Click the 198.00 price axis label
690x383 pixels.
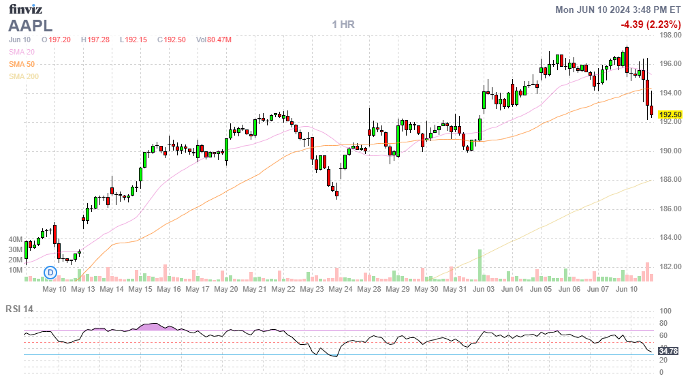(x=670, y=35)
